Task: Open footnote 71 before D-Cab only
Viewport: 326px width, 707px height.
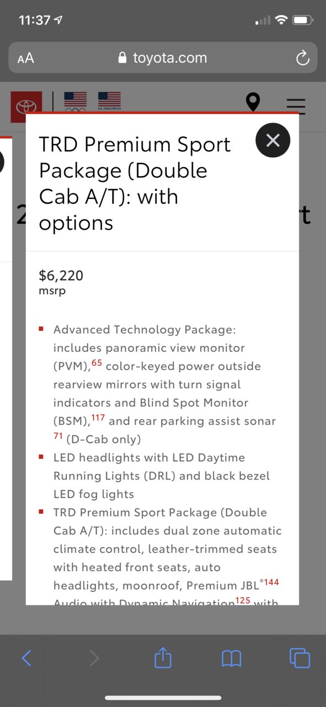Action: [x=58, y=436]
